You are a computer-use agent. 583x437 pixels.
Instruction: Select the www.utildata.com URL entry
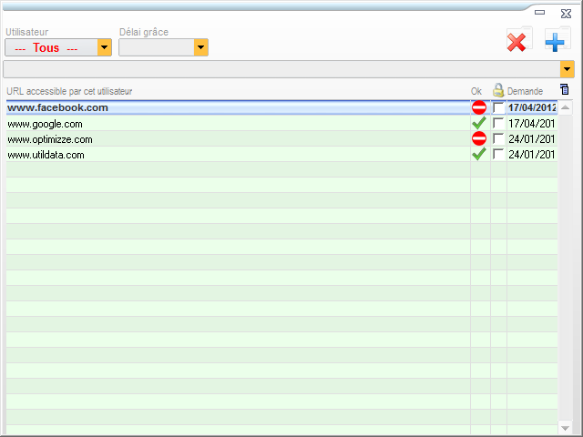click(x=46, y=155)
